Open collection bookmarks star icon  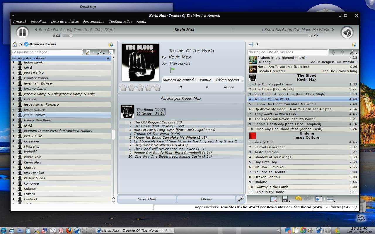(110, 44)
